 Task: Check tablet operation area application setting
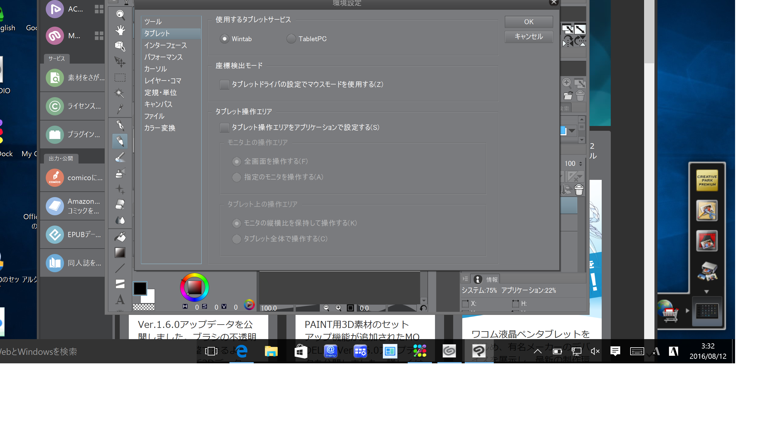coord(224,127)
